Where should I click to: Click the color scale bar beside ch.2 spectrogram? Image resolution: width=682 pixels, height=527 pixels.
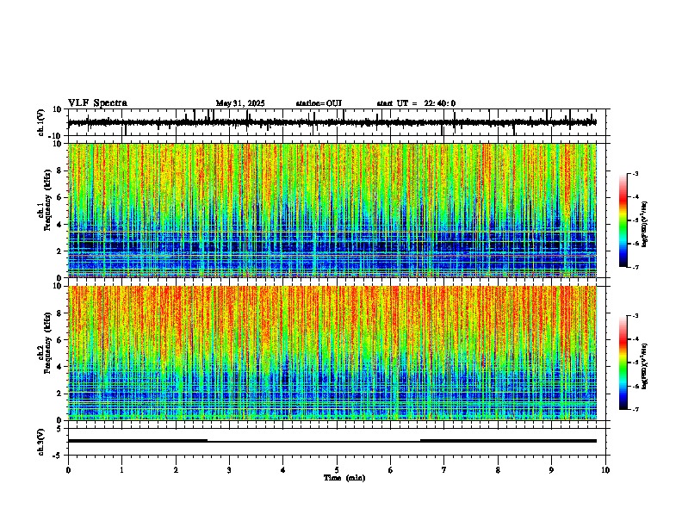pos(623,363)
